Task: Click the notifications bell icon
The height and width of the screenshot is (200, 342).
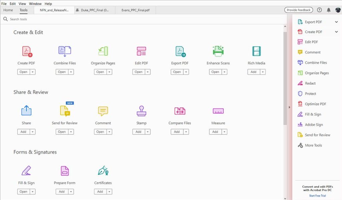Action: 329,10
